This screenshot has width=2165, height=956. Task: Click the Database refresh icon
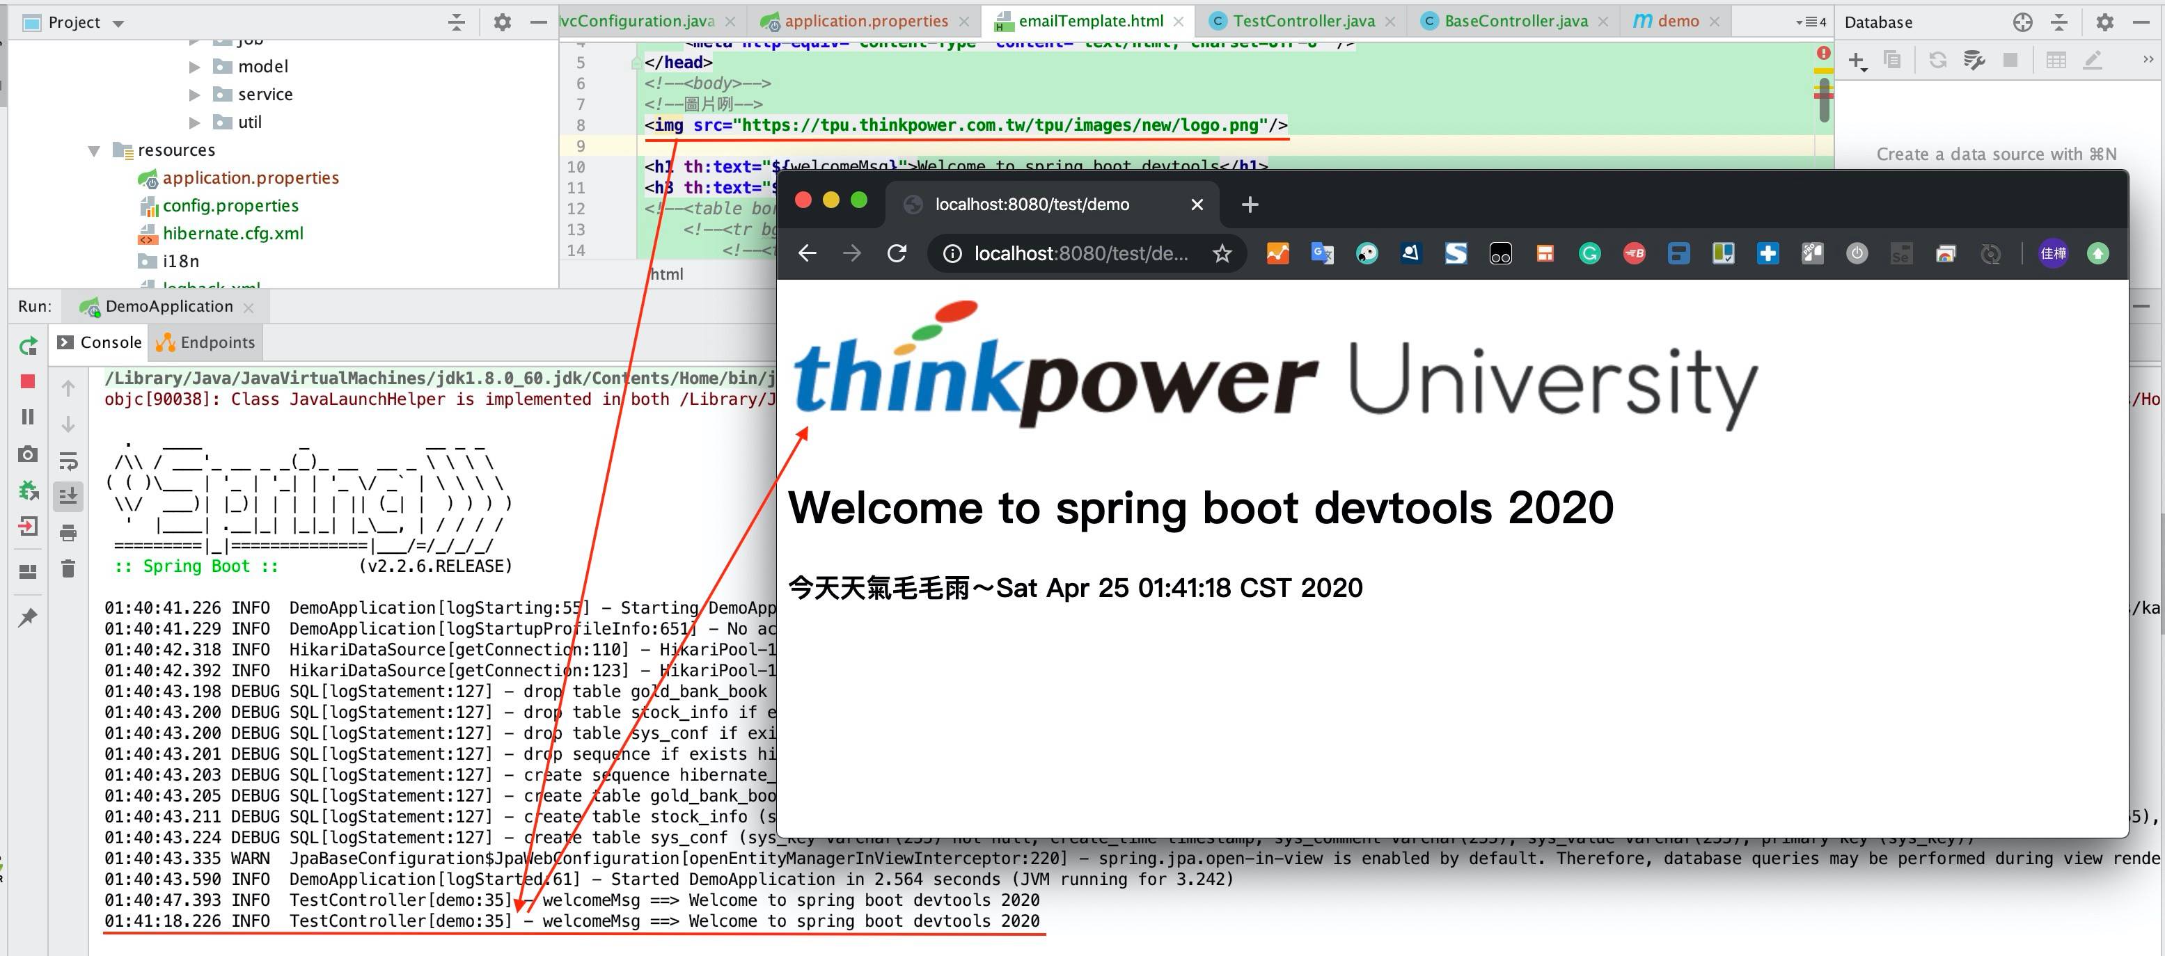click(1938, 61)
